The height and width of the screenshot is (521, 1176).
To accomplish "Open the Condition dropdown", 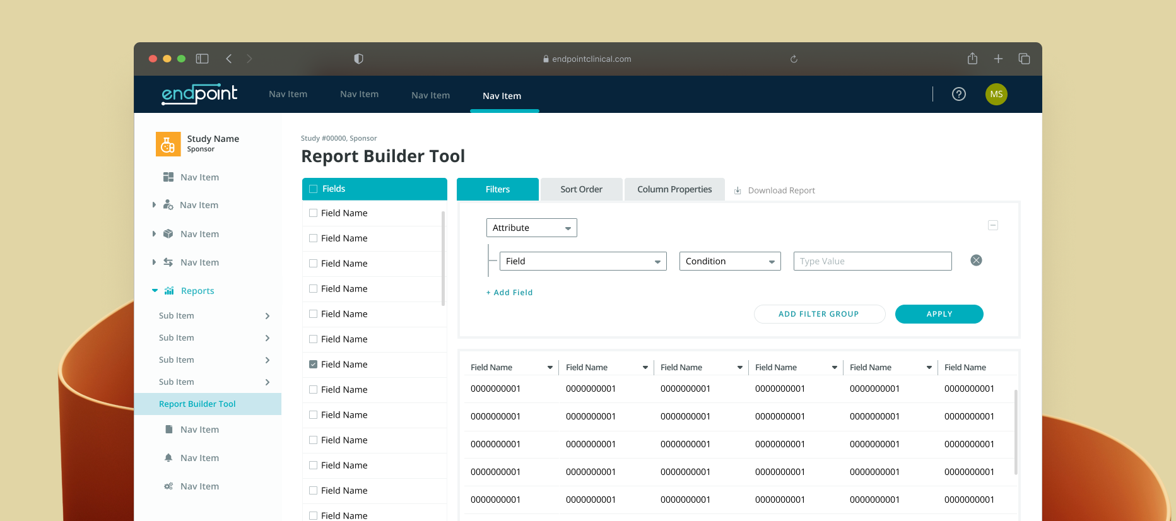I will pyautogui.click(x=730, y=261).
